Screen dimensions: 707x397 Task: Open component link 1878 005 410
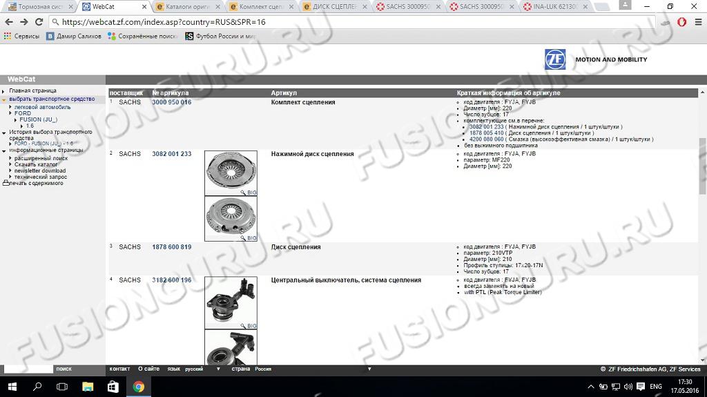point(487,133)
